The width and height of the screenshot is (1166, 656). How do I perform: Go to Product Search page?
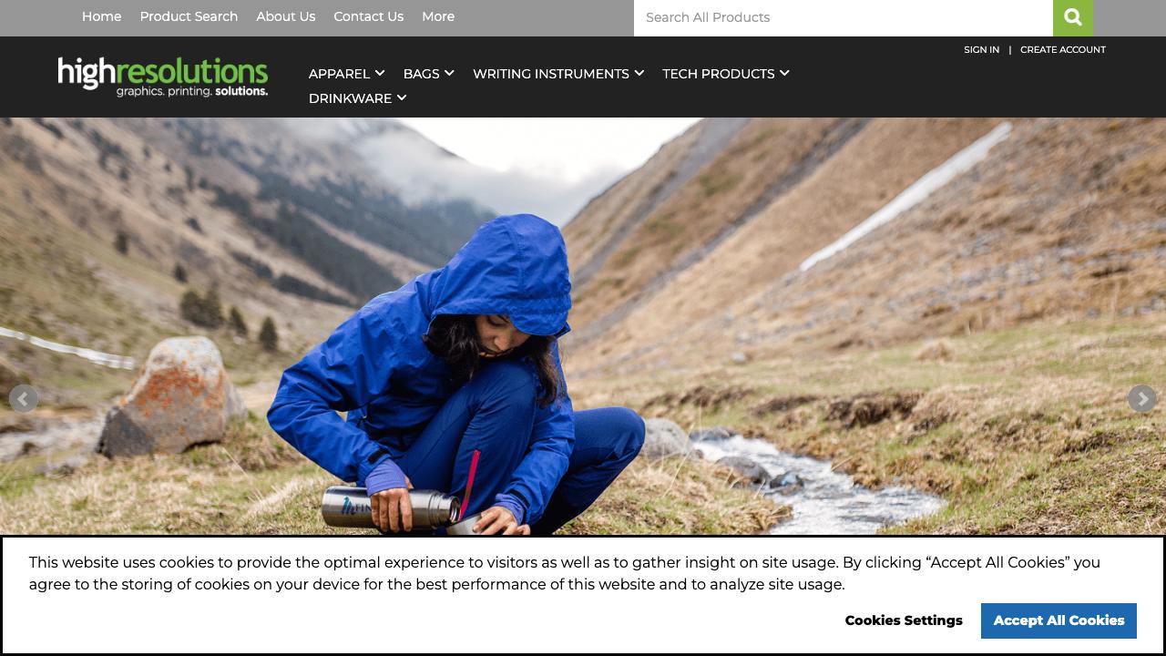click(189, 16)
